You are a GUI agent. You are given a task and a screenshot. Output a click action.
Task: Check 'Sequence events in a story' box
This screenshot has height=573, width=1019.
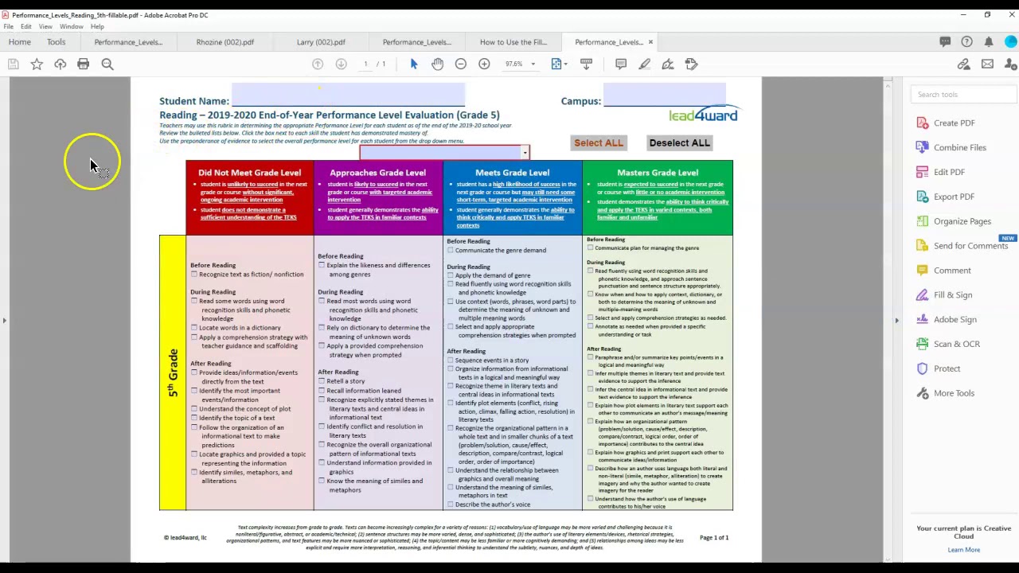click(451, 361)
